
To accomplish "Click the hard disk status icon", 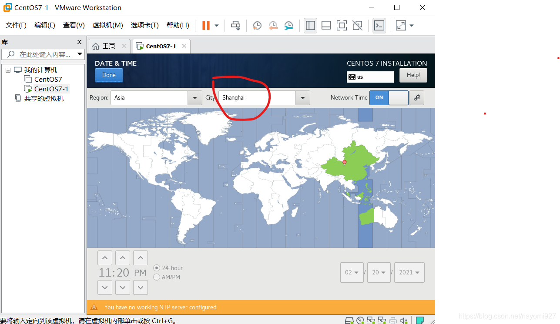I will click(349, 321).
